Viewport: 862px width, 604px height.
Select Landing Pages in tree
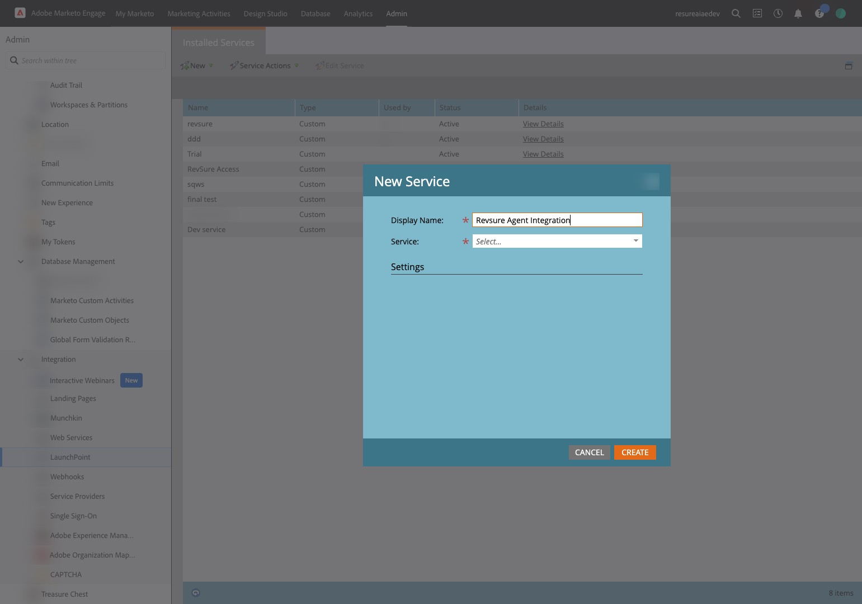point(73,398)
